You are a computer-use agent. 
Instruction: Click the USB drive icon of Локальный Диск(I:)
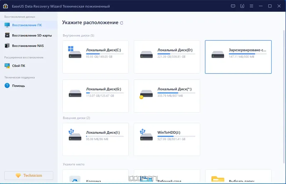pyautogui.click(x=75, y=135)
